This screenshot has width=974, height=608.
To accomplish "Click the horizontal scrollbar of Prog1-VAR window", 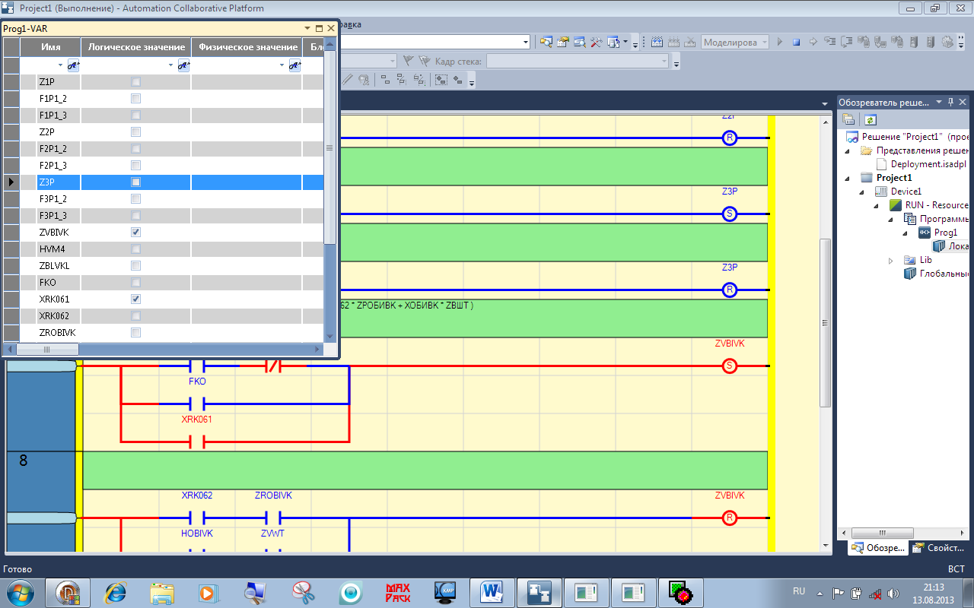I will pyautogui.click(x=46, y=350).
